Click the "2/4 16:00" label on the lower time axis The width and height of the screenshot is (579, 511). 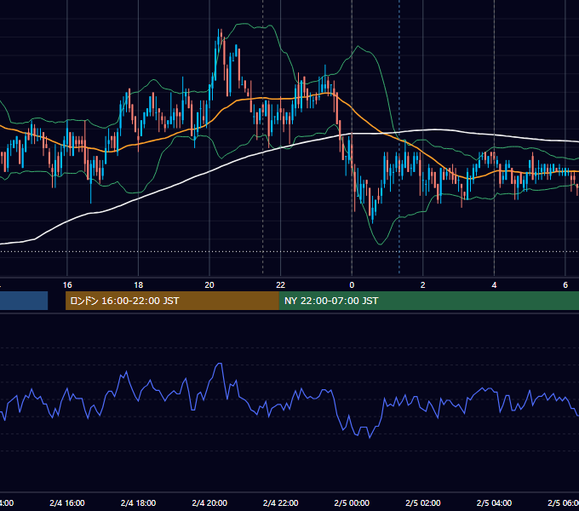[x=67, y=503]
